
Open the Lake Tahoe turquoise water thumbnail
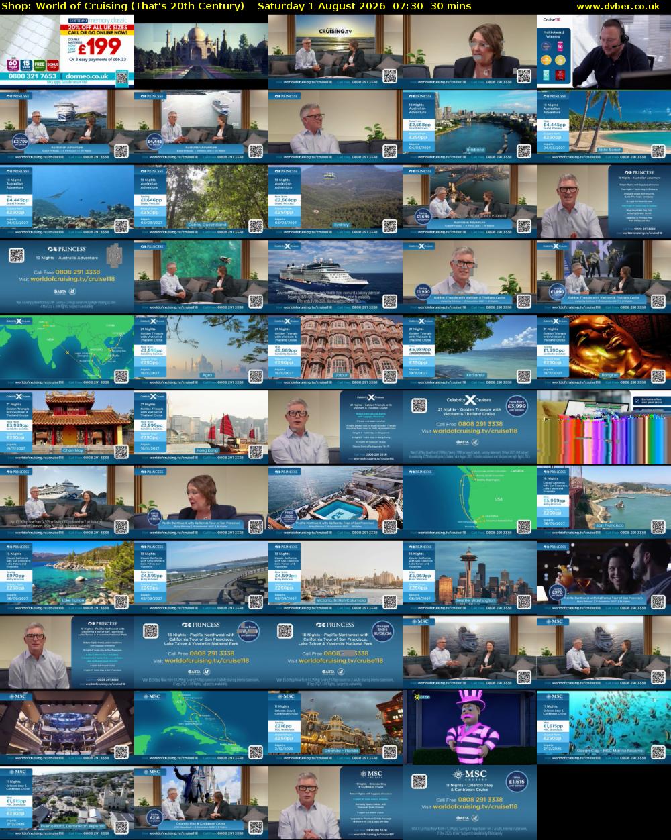point(67,576)
